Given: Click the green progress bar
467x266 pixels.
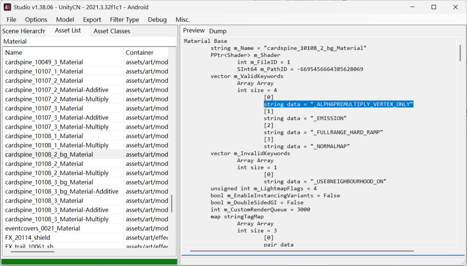Looking at the screenshot, I should pyautogui.click(x=90, y=262).
